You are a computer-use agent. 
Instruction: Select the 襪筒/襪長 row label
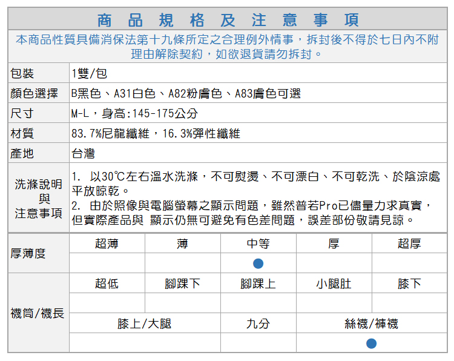coord(37,313)
